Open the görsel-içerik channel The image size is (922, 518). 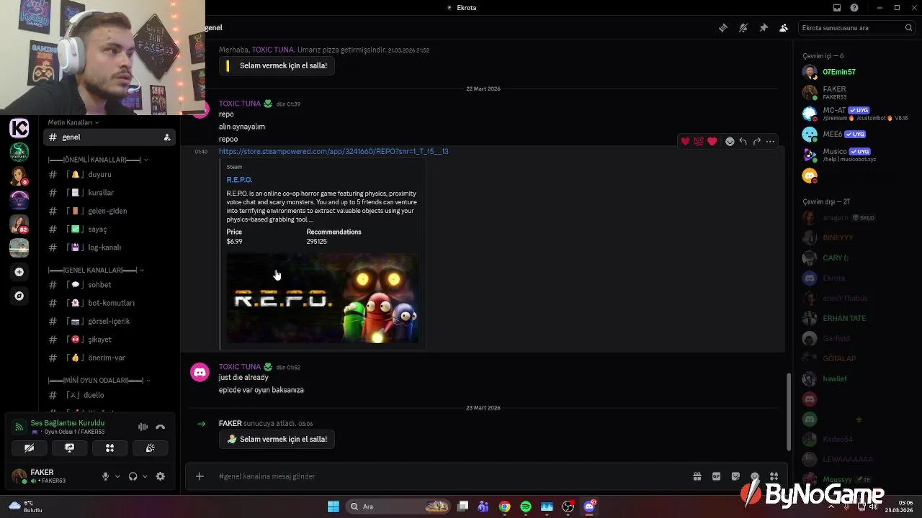point(109,322)
